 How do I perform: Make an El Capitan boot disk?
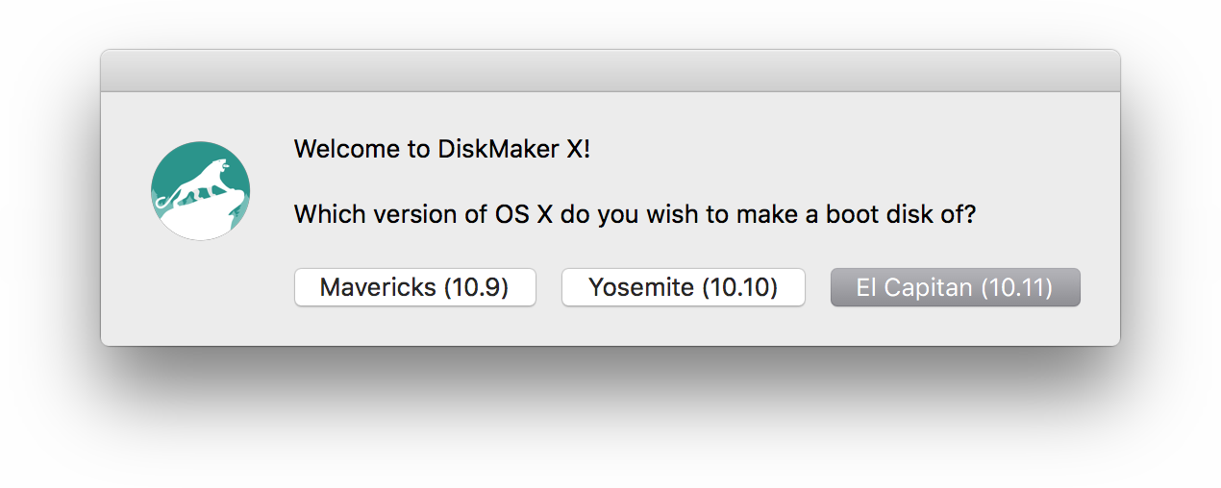[955, 287]
